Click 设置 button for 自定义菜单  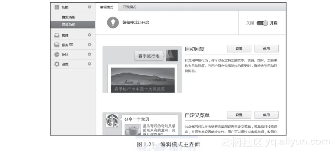[239, 115]
